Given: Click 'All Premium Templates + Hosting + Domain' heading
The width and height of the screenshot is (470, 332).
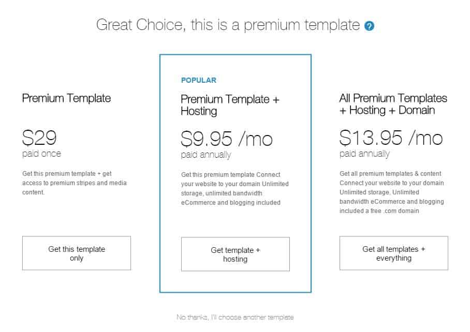Looking at the screenshot, I should 393,104.
